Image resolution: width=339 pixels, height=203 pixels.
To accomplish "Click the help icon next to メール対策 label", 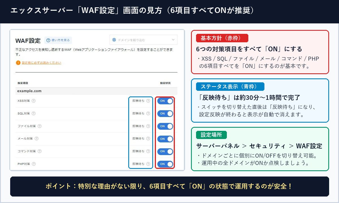I will (36, 139).
